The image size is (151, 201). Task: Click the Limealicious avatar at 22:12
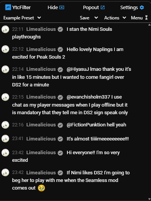click(x=5, y=49)
